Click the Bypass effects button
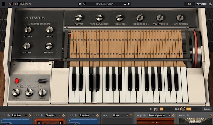 (x=207, y=109)
